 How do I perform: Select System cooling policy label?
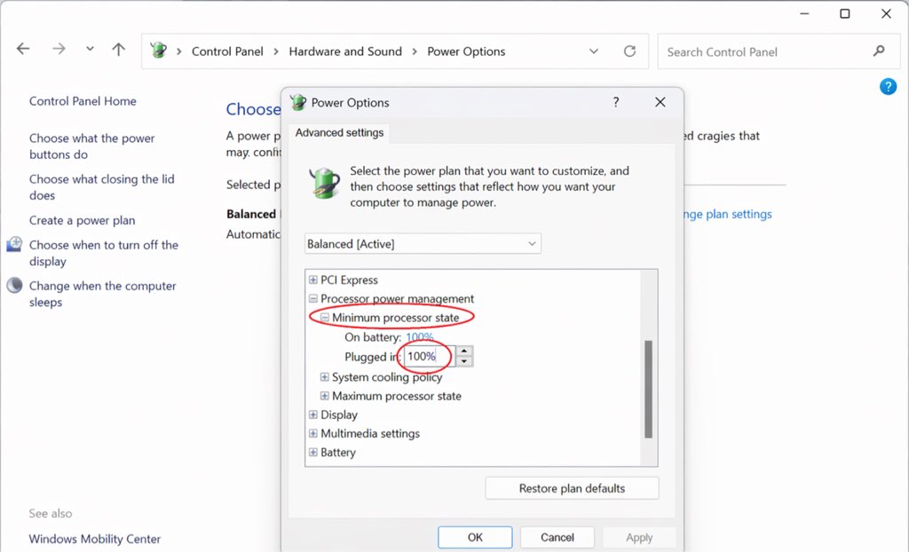coord(387,377)
